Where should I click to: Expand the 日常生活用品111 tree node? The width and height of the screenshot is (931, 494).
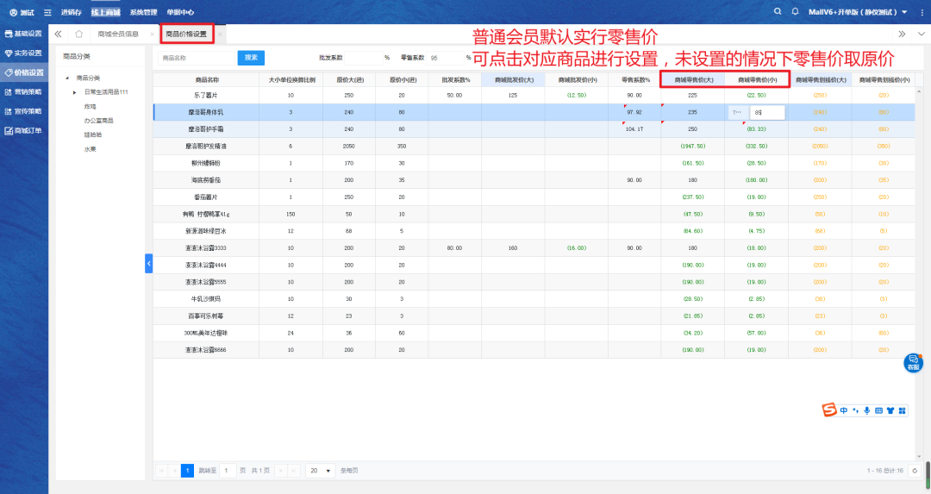point(74,91)
